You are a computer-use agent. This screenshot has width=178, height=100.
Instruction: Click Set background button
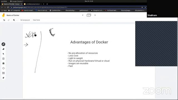(25, 20)
